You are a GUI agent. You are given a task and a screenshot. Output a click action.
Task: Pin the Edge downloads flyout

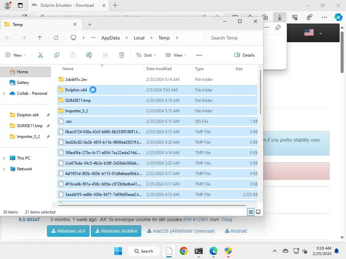[x=278, y=28]
